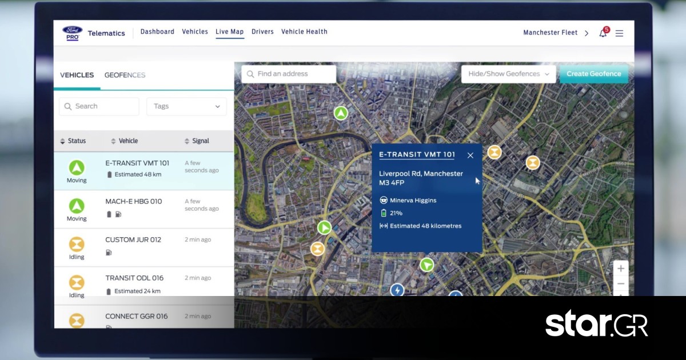Go to Dashboard in the top navigation
Image resolution: width=686 pixels, height=360 pixels.
click(157, 32)
